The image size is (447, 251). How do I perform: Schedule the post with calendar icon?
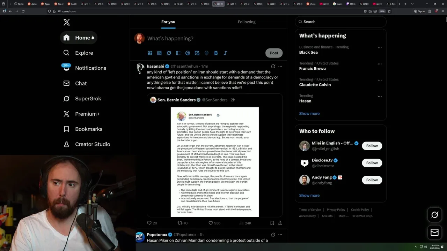[x=197, y=53]
